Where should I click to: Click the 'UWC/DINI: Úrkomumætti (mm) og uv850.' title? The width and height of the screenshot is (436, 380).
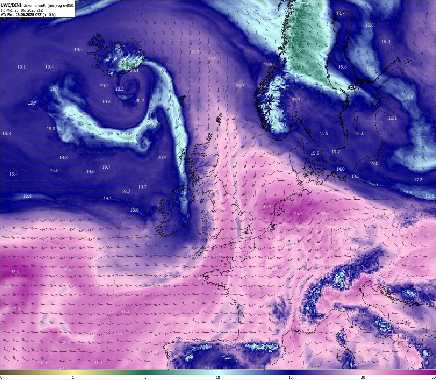pos(37,5)
